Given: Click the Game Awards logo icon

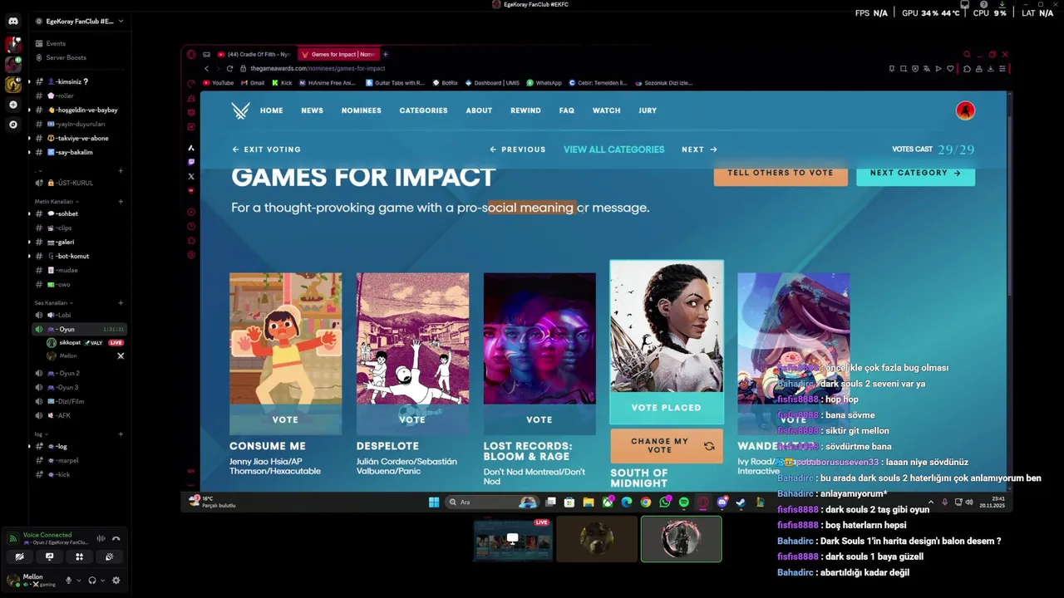Looking at the screenshot, I should click(x=240, y=110).
